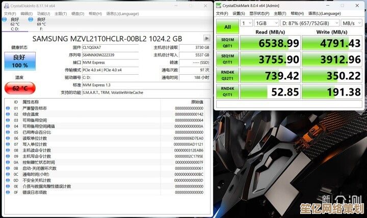The width and height of the screenshot is (367, 218).
Task: Start the SEQ1M Q1T1 benchmark
Action: point(227,59)
